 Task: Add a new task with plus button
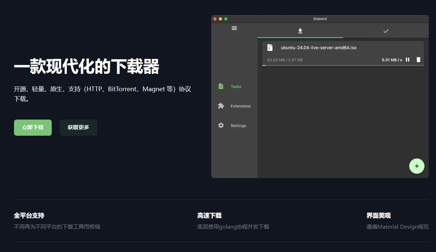click(x=417, y=166)
